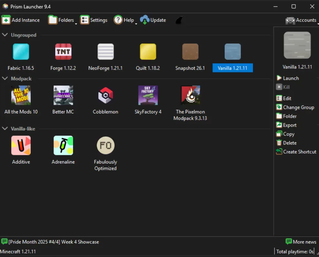Image resolution: width=319 pixels, height=257 pixels.
Task: Click the More news button
Action: click(x=301, y=242)
